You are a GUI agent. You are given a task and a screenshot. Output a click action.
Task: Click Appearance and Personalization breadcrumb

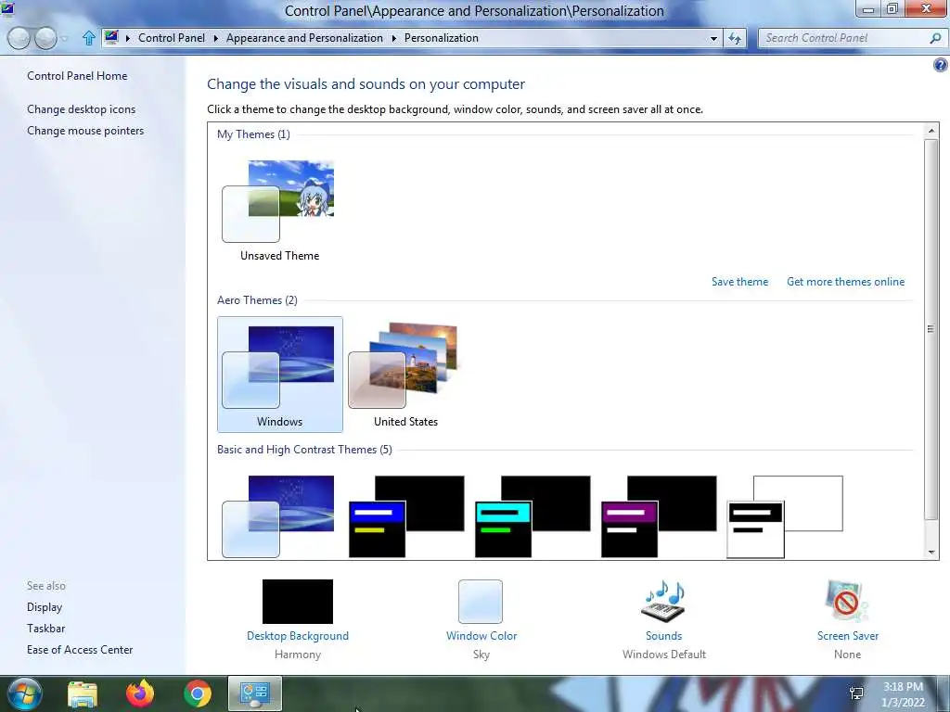pyautogui.click(x=304, y=37)
